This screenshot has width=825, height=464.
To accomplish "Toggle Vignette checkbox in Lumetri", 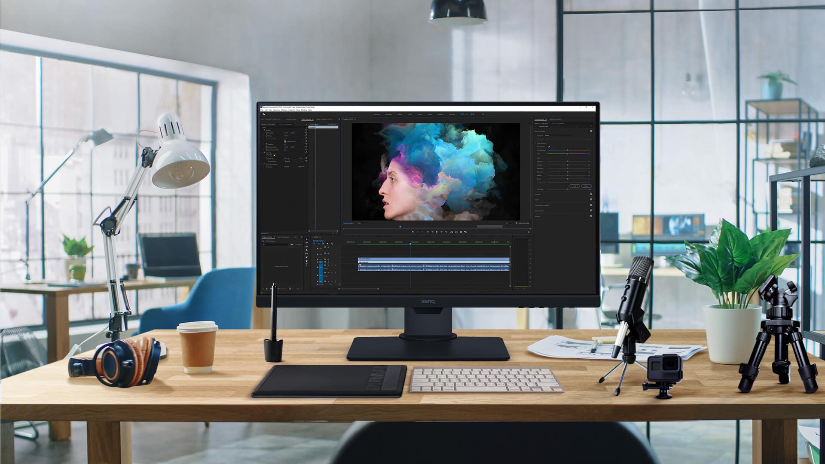I will pyautogui.click(x=591, y=216).
